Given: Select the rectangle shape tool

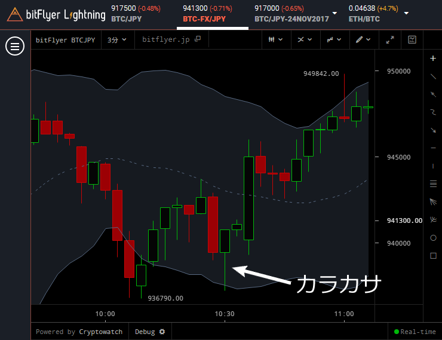Looking at the screenshot, I should point(433,255).
